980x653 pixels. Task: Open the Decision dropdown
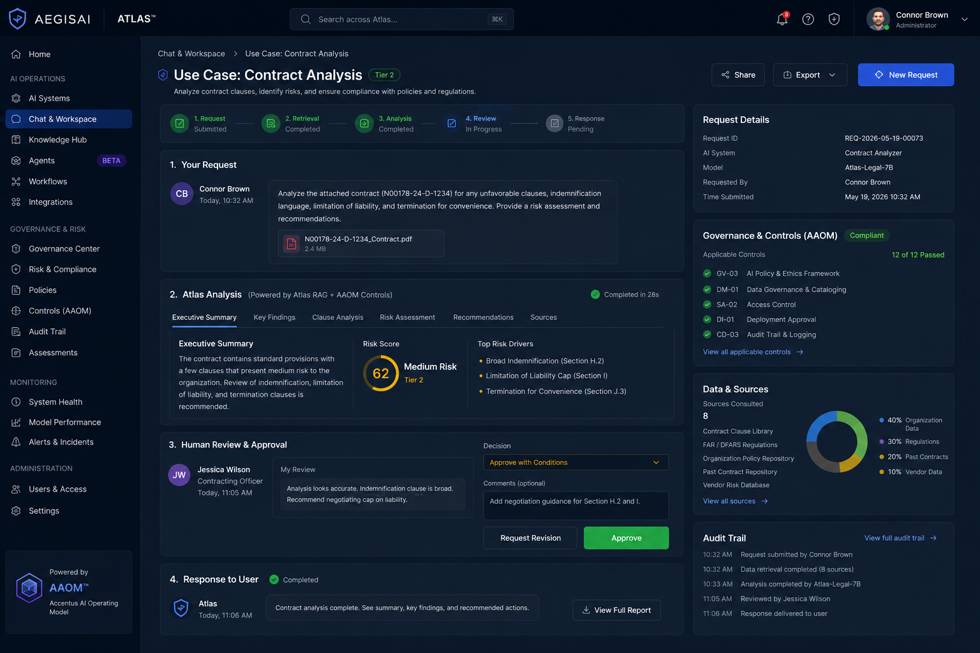[575, 462]
